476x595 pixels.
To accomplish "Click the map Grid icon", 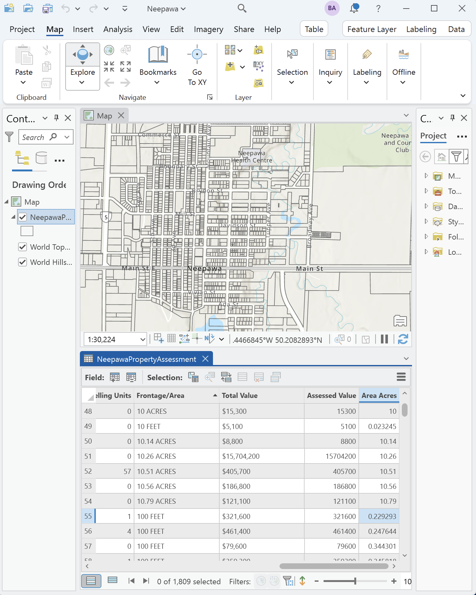I will (171, 338).
